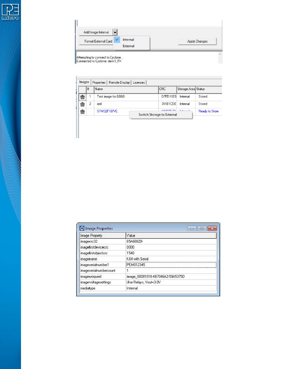Select the 'Test image for GB60' name cell

point(126,97)
